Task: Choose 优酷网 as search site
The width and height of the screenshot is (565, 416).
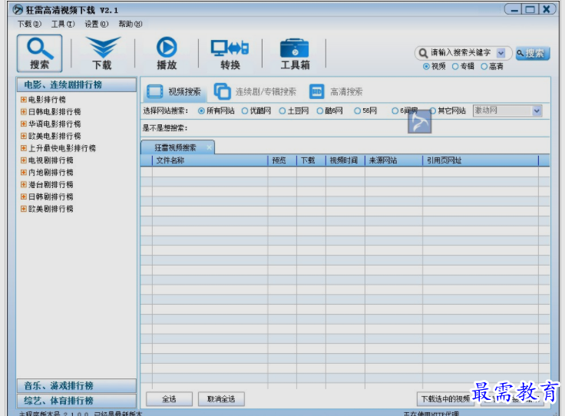Action: pyautogui.click(x=245, y=111)
